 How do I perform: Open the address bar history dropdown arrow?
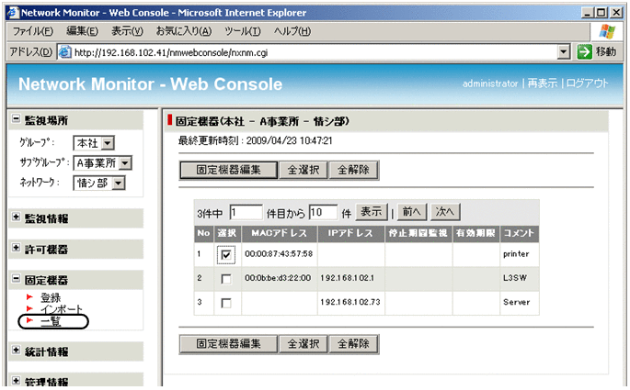[x=563, y=51]
